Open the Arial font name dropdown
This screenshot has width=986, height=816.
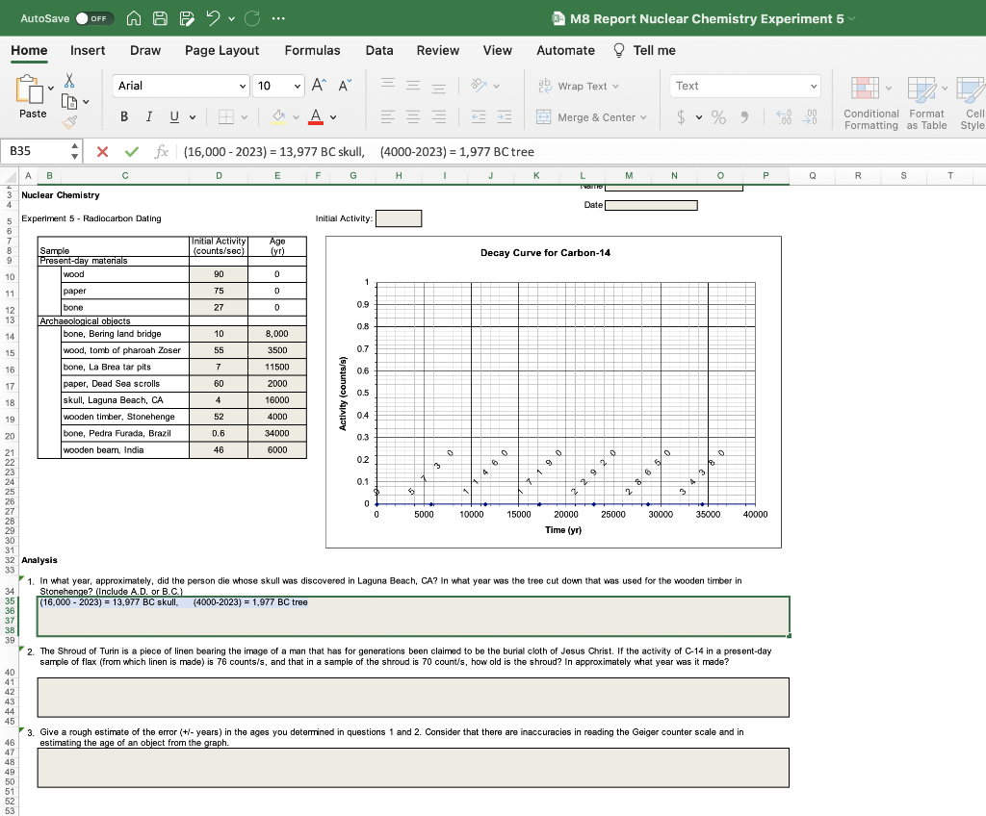tap(241, 86)
